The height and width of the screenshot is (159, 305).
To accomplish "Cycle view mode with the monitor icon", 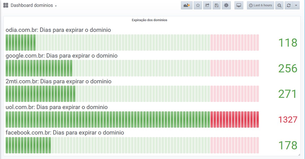I will pos(239,5).
